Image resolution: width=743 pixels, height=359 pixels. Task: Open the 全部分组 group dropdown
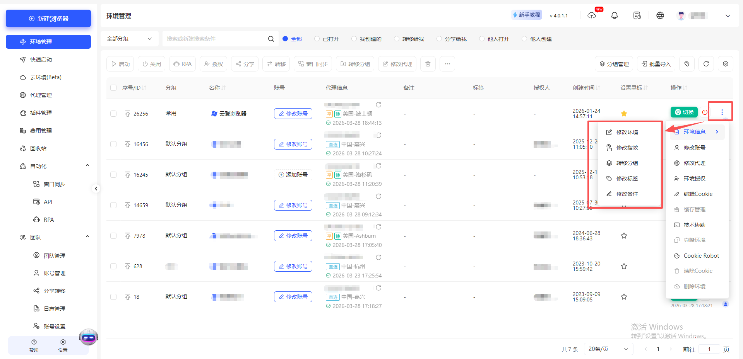pyautogui.click(x=130, y=39)
